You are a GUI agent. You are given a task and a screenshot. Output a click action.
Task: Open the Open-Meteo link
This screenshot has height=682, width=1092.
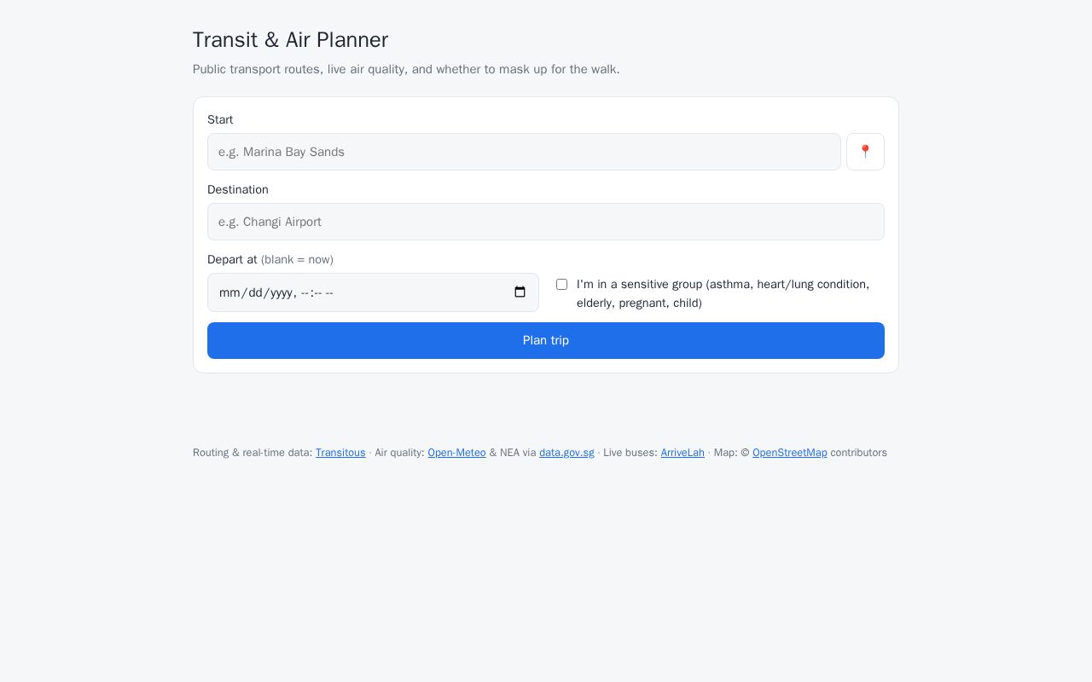[x=456, y=453]
